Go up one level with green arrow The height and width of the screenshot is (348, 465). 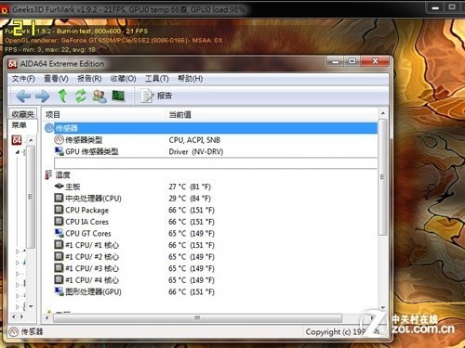(x=62, y=96)
